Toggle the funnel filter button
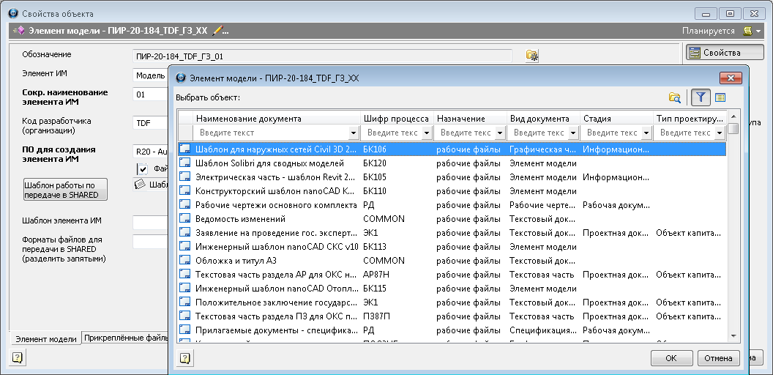 [701, 97]
